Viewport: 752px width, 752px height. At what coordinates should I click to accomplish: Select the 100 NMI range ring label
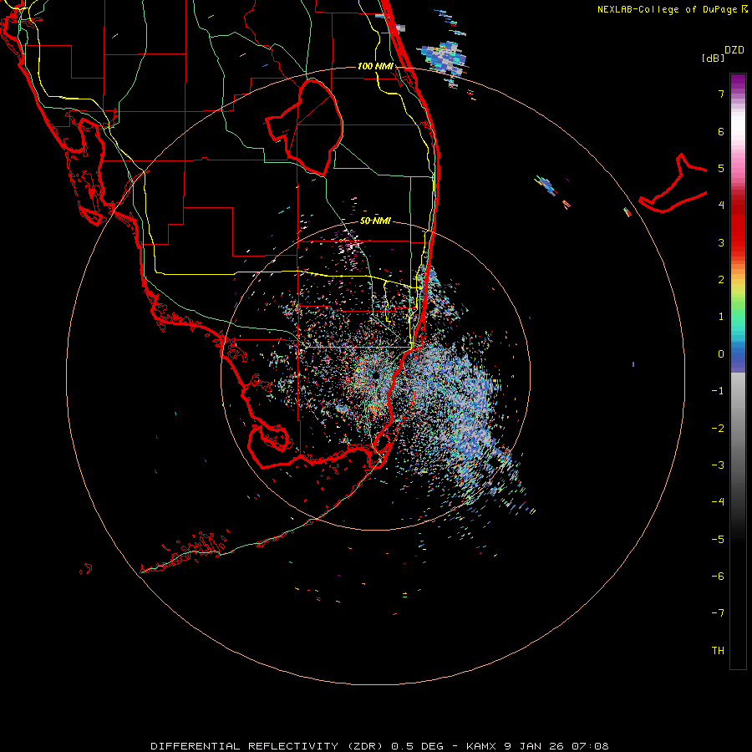(x=375, y=66)
